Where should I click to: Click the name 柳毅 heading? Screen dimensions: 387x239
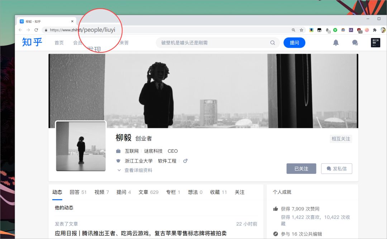pyautogui.click(x=123, y=138)
